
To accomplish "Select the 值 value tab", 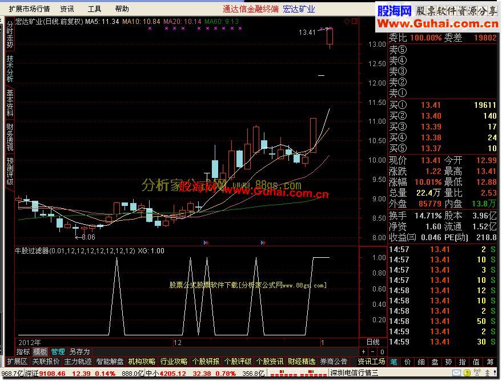I will tap(476, 362).
